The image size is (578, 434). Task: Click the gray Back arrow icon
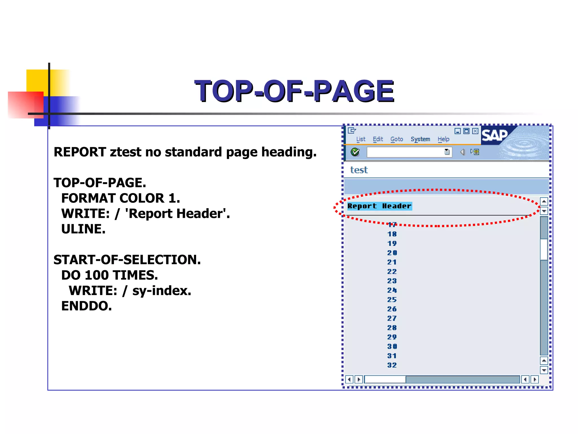point(462,152)
